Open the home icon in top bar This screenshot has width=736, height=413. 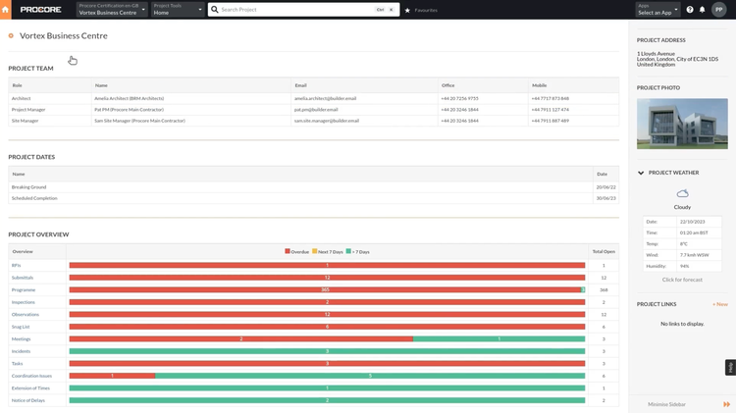tap(5, 10)
